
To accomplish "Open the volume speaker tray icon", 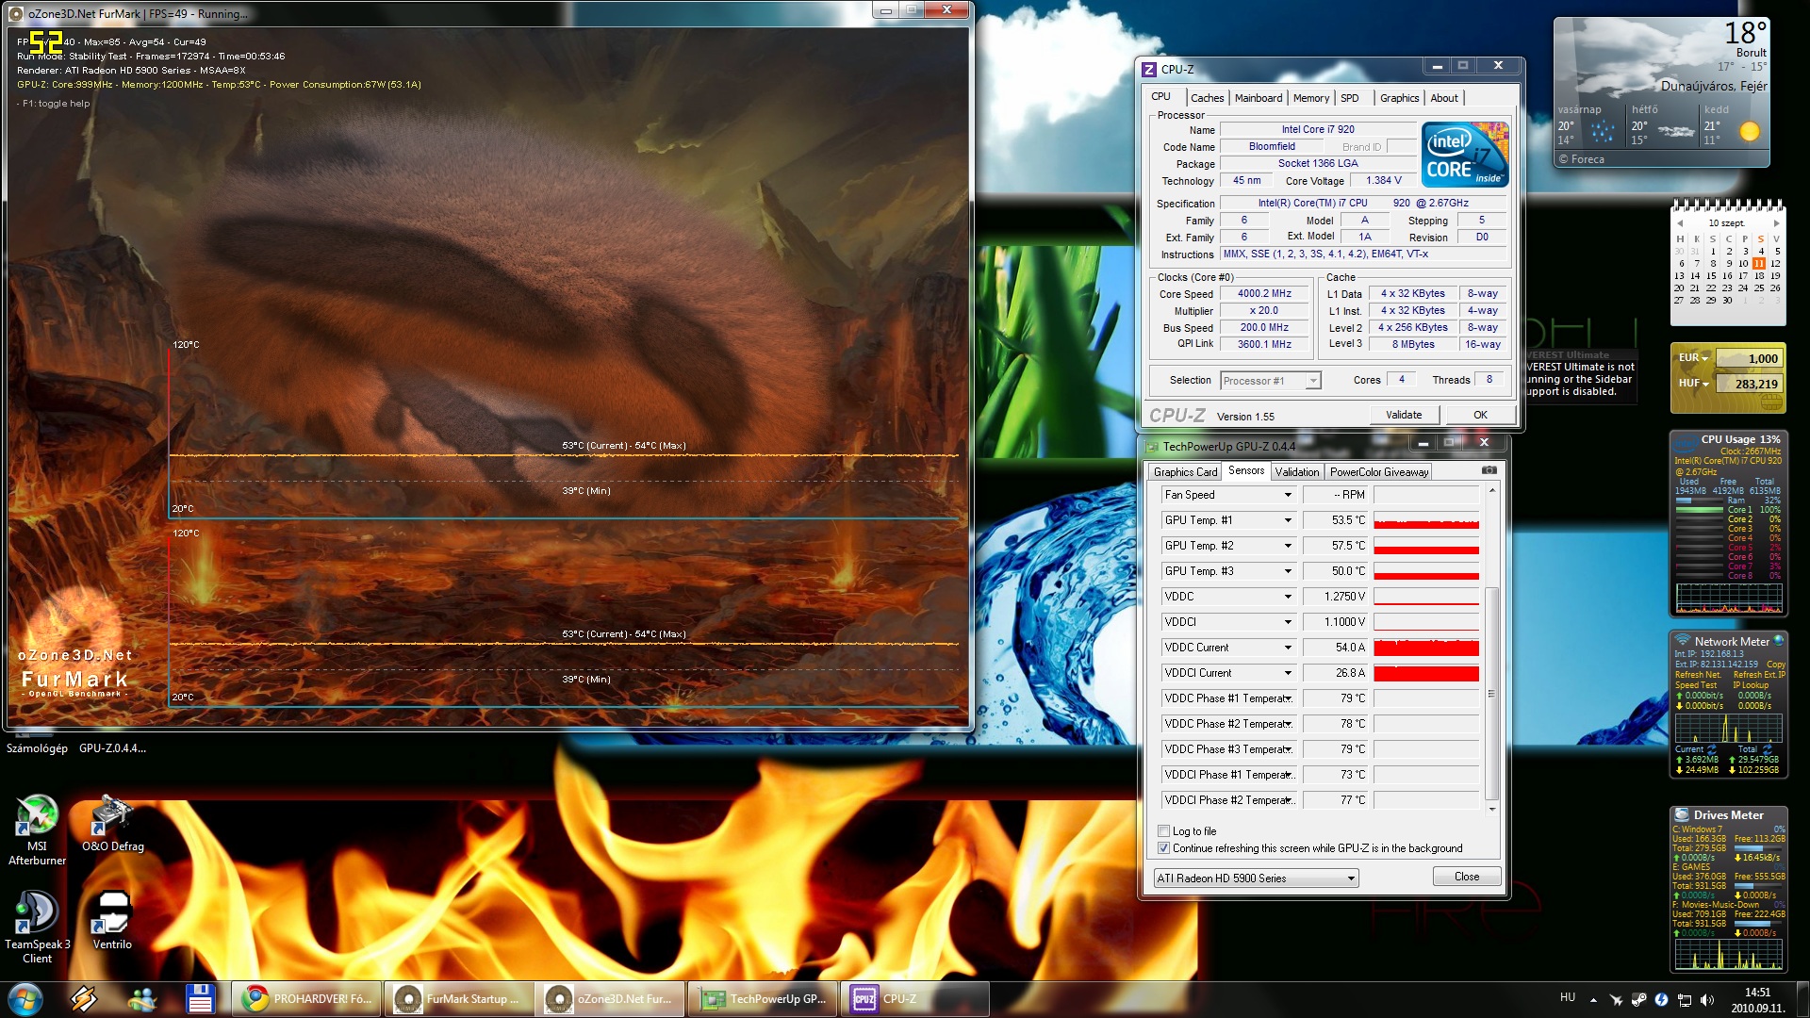I will (1706, 999).
